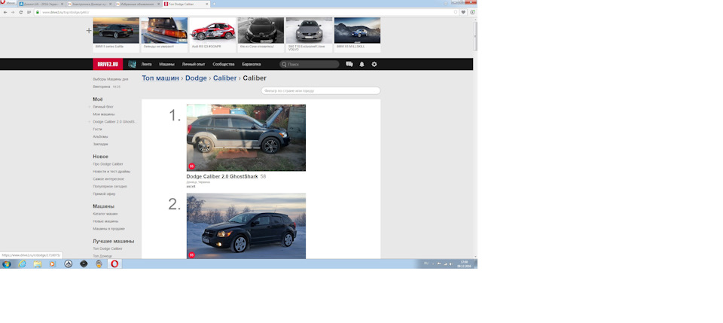Open 'Dodge Caliber 2.0 GhostShark' title link
This screenshot has height=323, width=723.
coord(221,176)
